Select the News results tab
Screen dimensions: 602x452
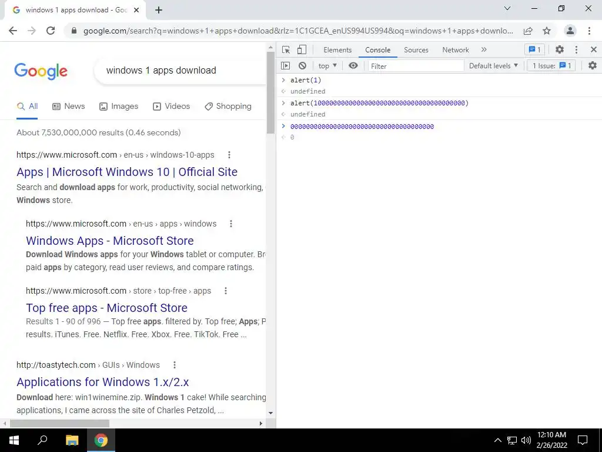[x=69, y=107]
